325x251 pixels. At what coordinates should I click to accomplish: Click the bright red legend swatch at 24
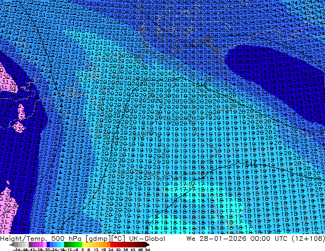[112, 245]
